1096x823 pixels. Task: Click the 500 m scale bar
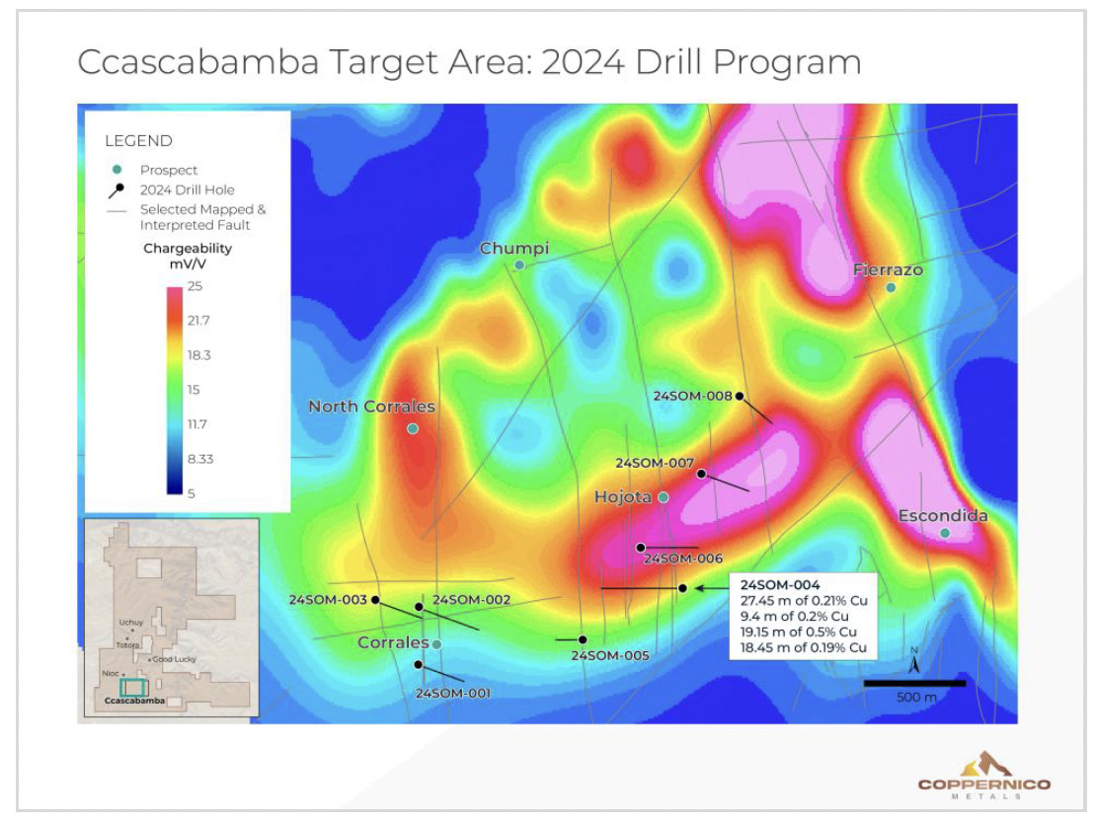(914, 683)
